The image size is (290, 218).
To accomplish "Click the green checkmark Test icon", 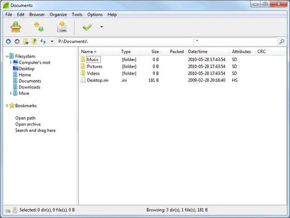I will point(87,27).
